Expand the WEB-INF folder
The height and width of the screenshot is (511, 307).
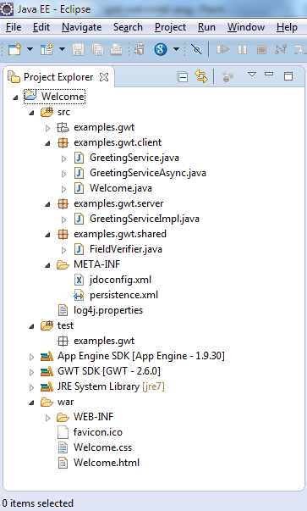coord(48,418)
